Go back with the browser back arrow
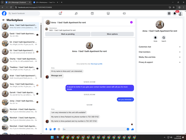The image size is (186, 140). [3, 7]
